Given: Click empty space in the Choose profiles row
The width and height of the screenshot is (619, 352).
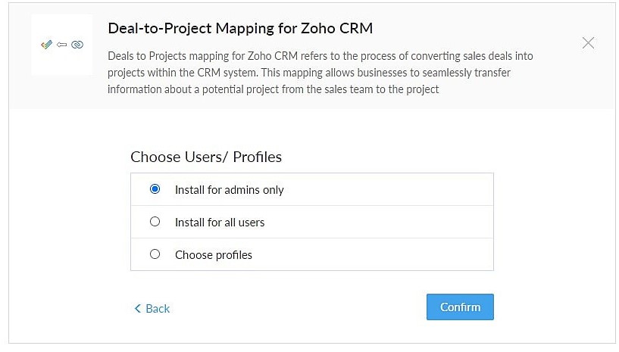Looking at the screenshot, I should click(371, 254).
